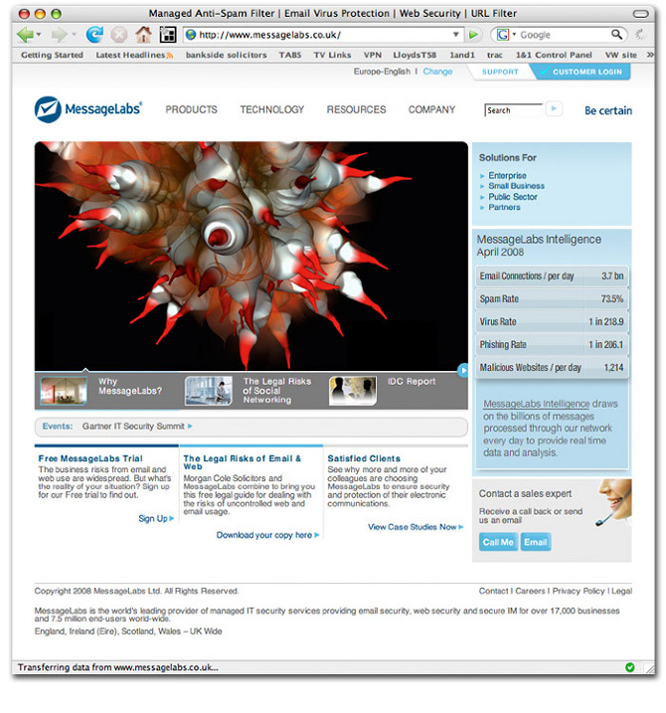The height and width of the screenshot is (713, 666).
Task: Open the forward history dropdown arrow
Action: click(x=74, y=35)
